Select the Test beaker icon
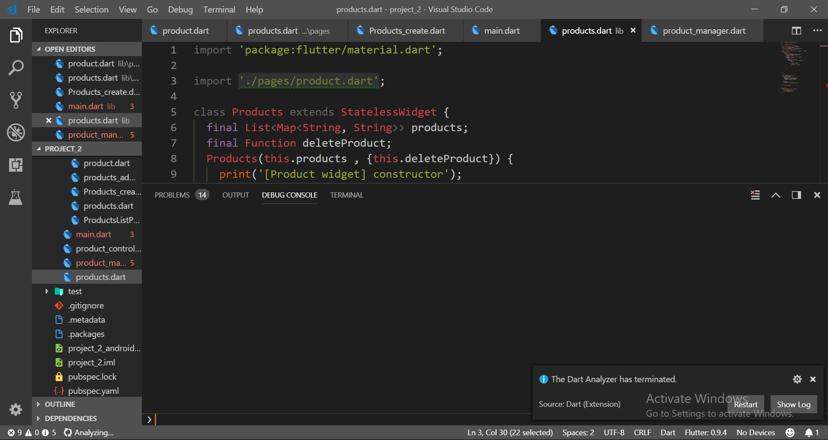 (x=16, y=197)
